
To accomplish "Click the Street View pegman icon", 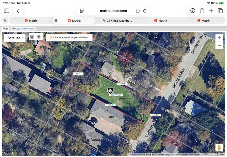I will pyautogui.click(x=219, y=148).
